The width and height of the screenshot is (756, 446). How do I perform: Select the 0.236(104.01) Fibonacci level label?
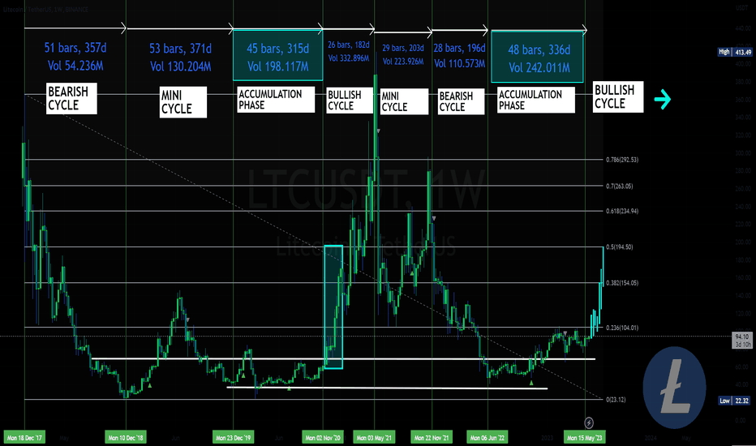pyautogui.click(x=622, y=328)
